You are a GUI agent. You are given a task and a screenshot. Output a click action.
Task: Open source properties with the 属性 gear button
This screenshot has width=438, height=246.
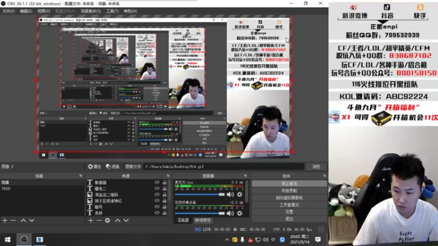point(94,167)
